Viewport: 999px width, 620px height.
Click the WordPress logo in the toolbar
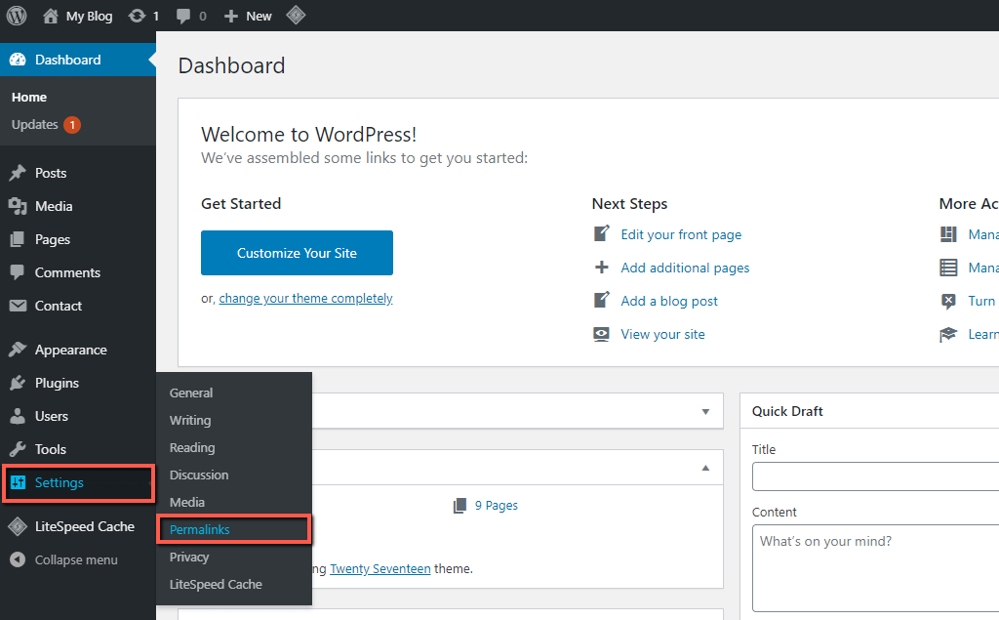tap(16, 15)
